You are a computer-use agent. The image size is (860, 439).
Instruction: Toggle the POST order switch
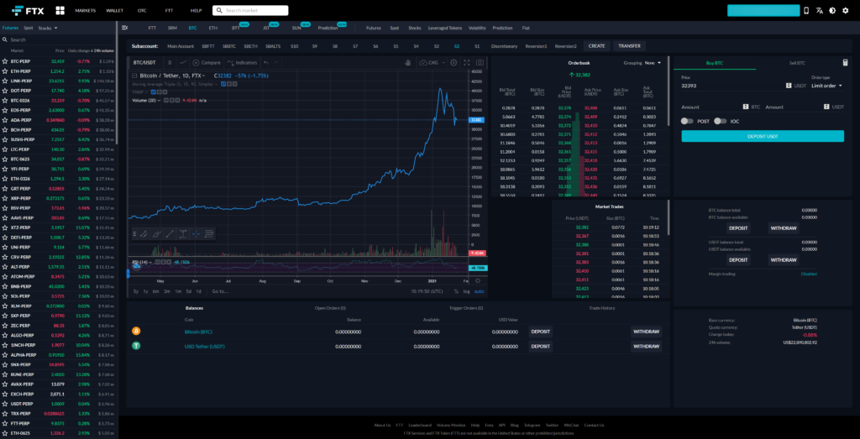(687, 121)
